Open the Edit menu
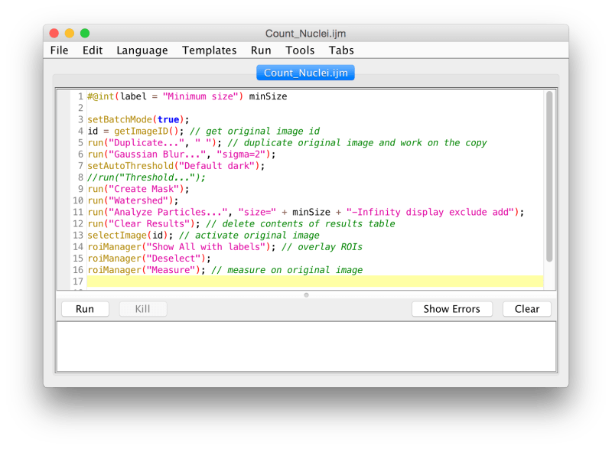The height and width of the screenshot is (449, 612). 92,50
